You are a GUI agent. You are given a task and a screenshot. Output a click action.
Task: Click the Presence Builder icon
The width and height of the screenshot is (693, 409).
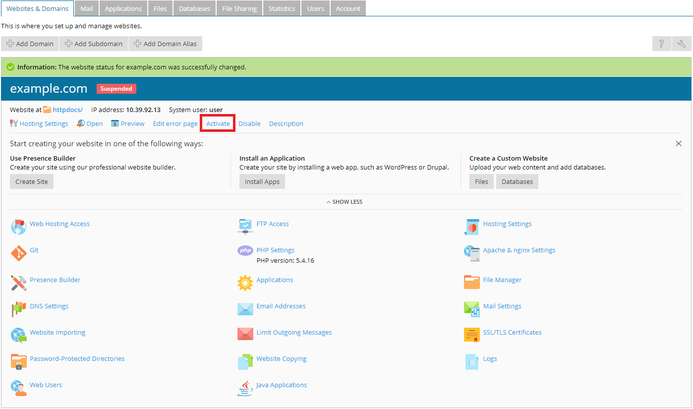[x=18, y=283]
